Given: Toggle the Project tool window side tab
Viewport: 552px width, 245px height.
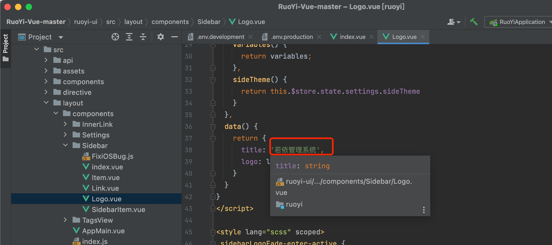Looking at the screenshot, I should [x=6, y=48].
